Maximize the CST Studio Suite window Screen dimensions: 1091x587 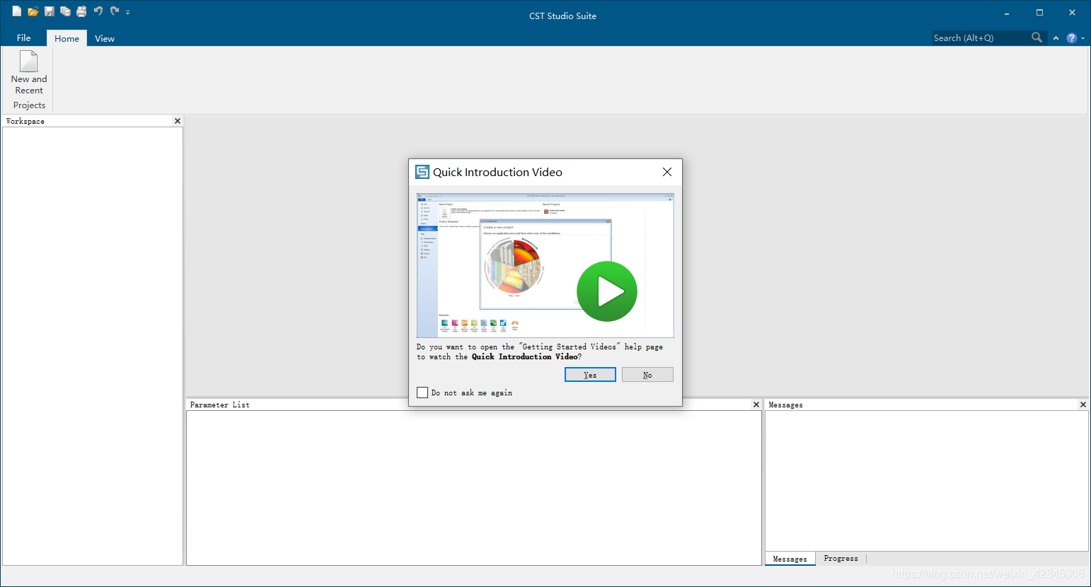point(1039,13)
